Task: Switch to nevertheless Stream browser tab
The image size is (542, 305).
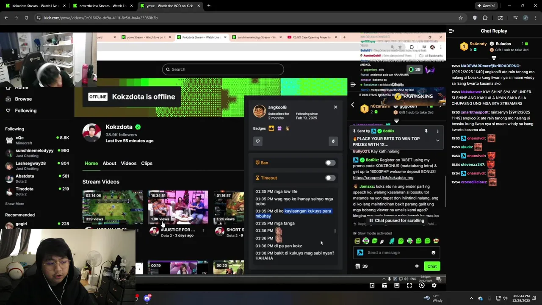Action: [x=103, y=6]
